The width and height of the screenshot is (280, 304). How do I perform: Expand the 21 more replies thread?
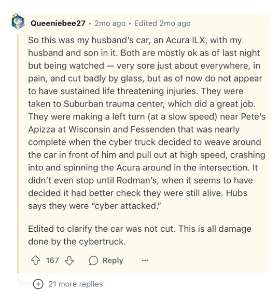point(76,284)
